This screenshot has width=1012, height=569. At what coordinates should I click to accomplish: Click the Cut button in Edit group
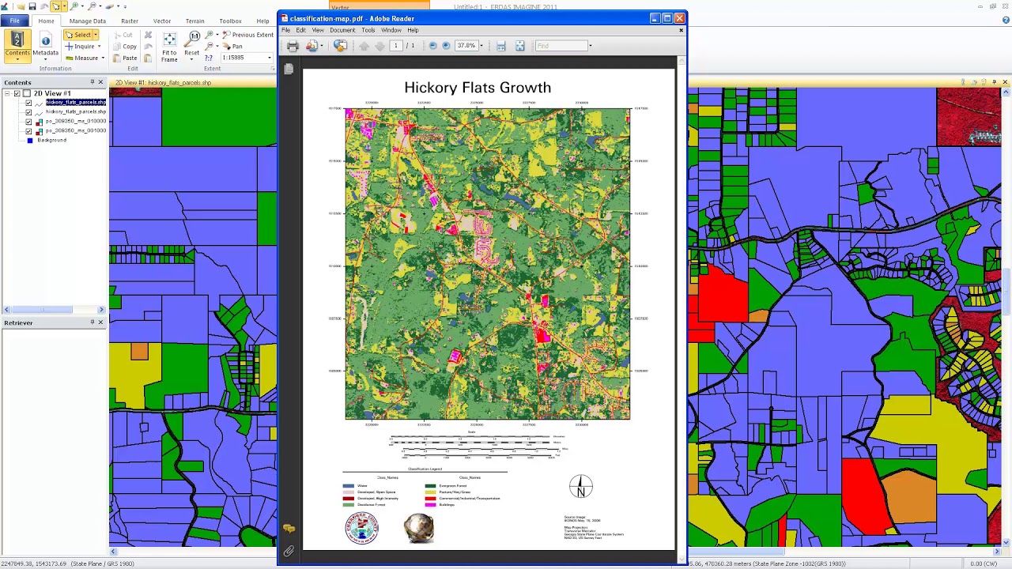pyautogui.click(x=124, y=35)
